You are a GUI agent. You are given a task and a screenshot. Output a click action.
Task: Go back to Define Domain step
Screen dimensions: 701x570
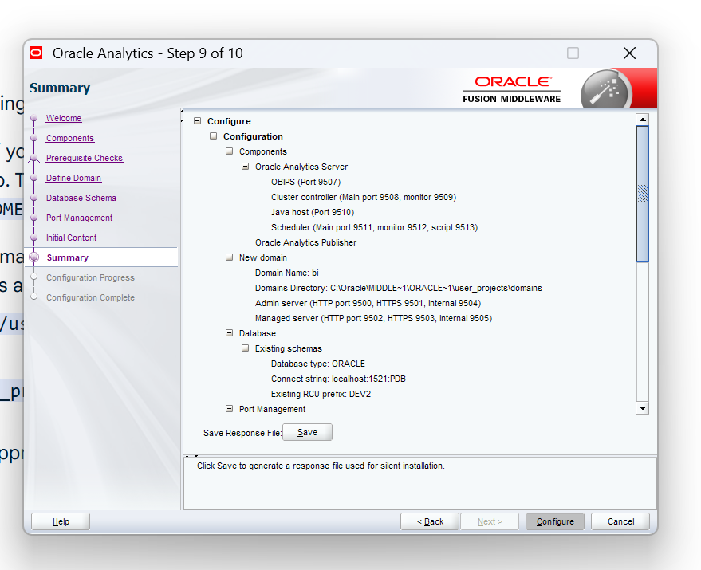[73, 178]
